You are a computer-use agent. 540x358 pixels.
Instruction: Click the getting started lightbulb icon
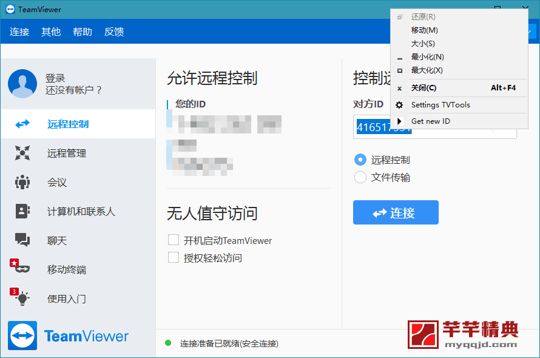point(20,296)
